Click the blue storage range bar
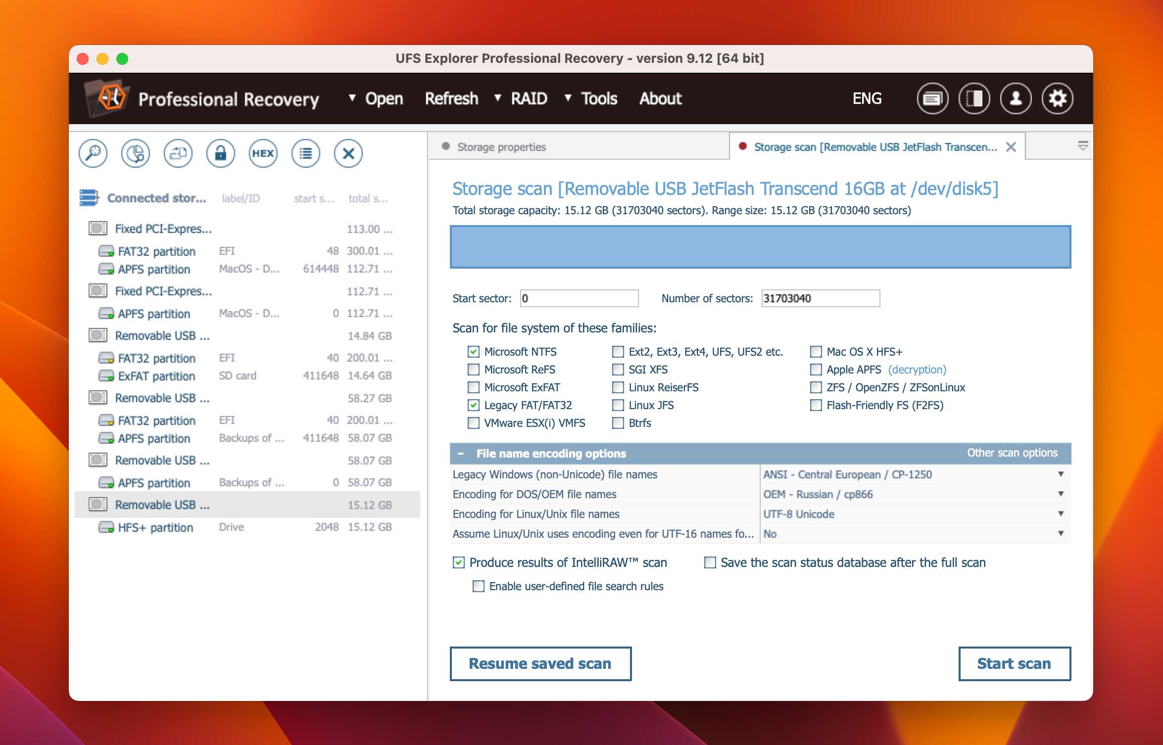This screenshot has width=1163, height=745. [760, 247]
